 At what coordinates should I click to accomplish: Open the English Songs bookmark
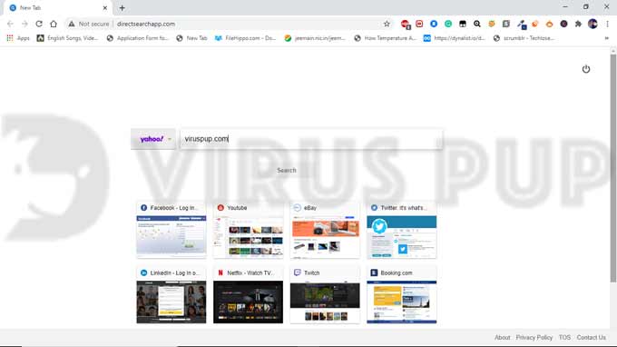click(x=67, y=38)
